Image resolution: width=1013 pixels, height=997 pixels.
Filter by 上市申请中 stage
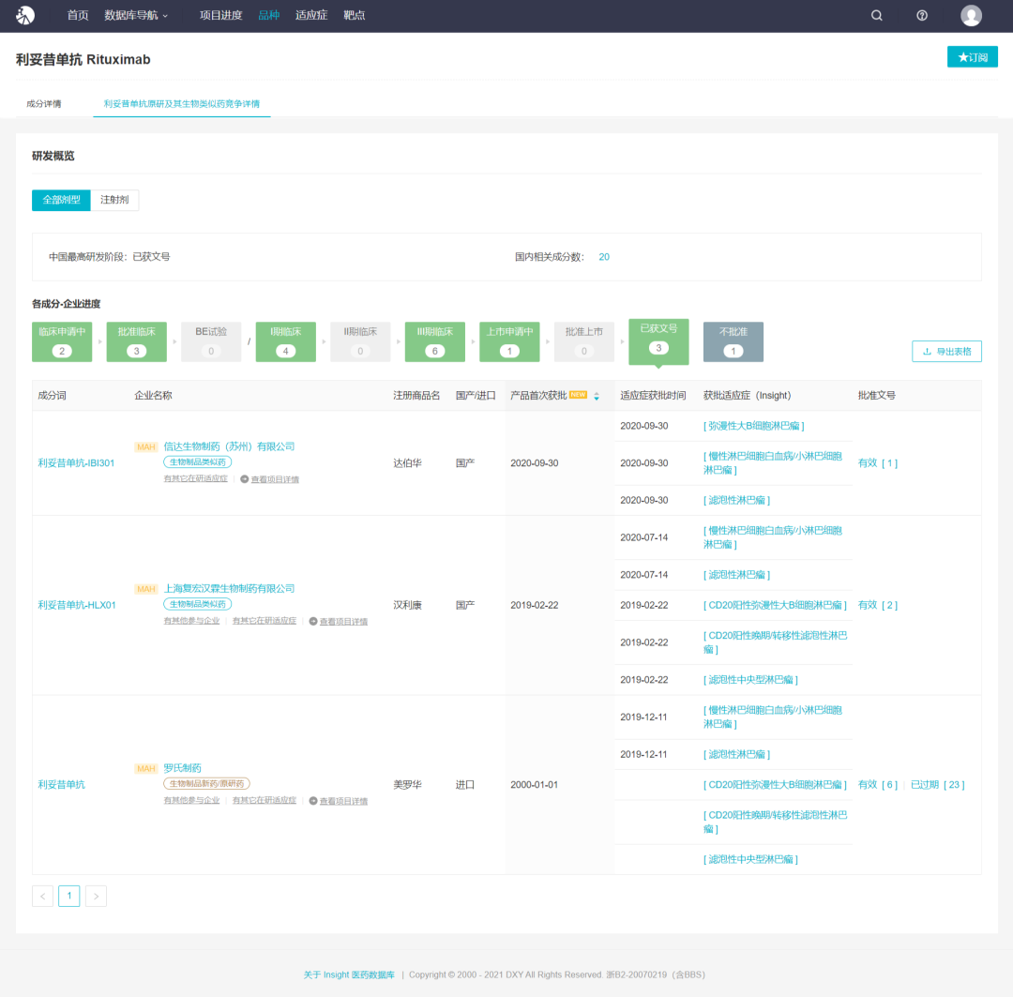(509, 341)
